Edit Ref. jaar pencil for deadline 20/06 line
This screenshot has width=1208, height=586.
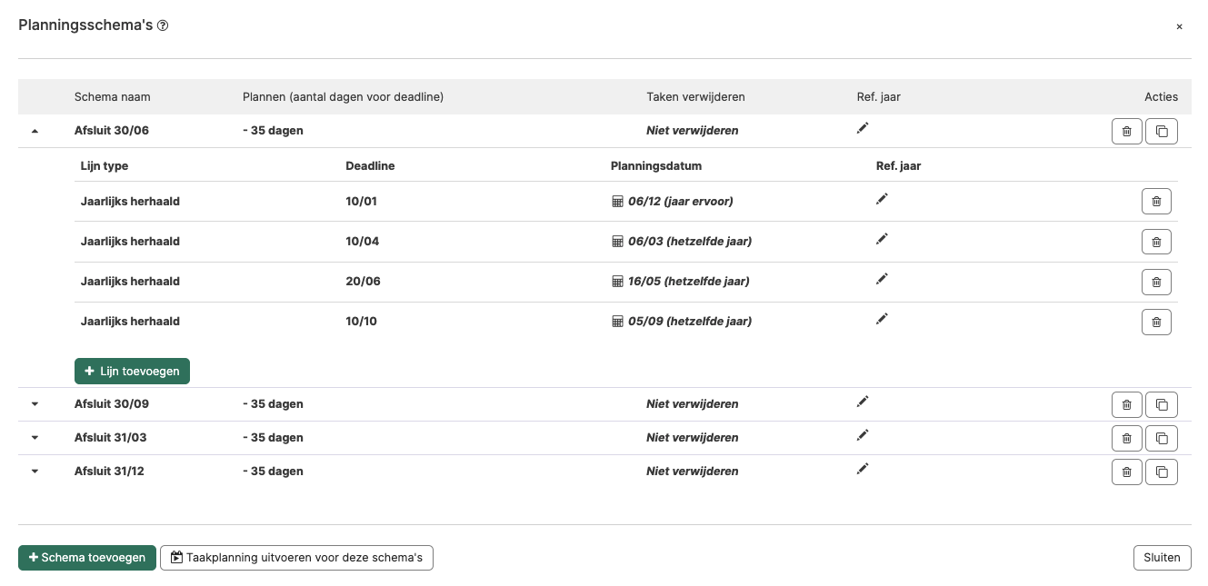pyautogui.click(x=881, y=279)
